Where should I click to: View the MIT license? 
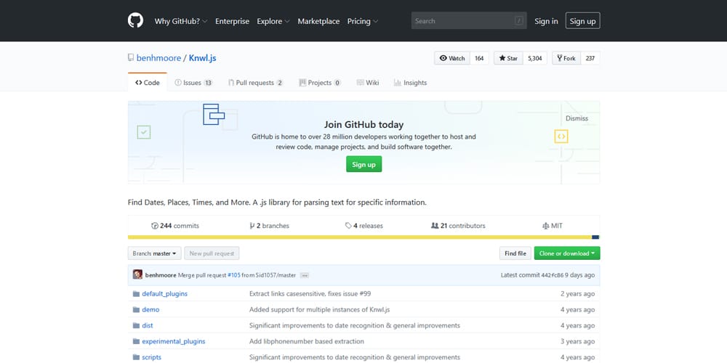tap(553, 226)
